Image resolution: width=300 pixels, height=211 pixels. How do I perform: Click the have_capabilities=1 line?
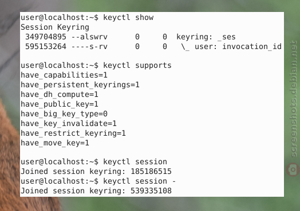[x=64, y=75]
